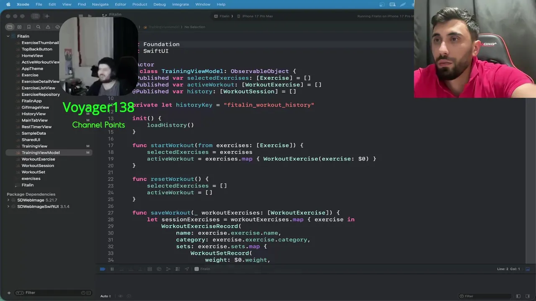Open the Debug menu
This screenshot has height=301, width=536.
pos(160,4)
